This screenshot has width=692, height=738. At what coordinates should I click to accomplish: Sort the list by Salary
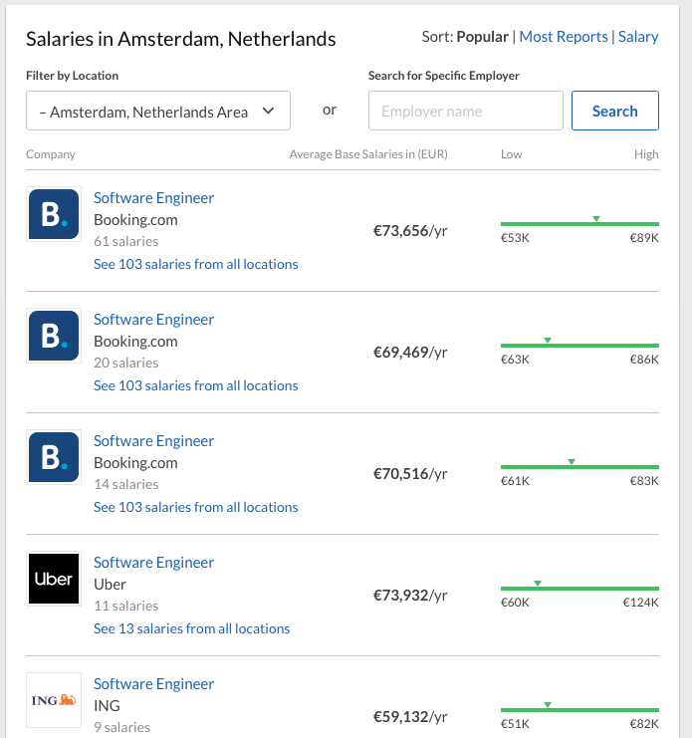[x=638, y=37]
